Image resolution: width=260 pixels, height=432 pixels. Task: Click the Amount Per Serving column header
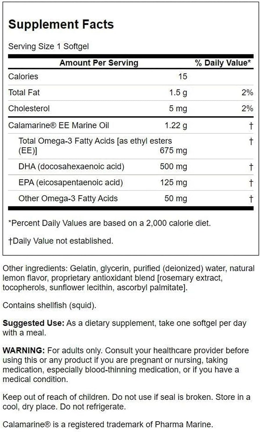(x=99, y=63)
